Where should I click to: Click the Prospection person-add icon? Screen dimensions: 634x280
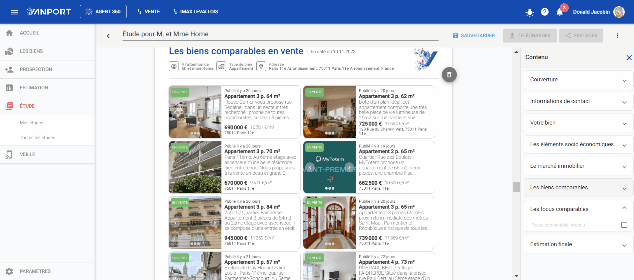[9, 69]
